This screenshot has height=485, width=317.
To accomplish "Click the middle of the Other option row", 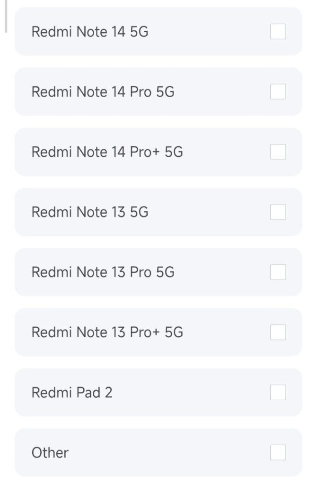I will click(158, 452).
